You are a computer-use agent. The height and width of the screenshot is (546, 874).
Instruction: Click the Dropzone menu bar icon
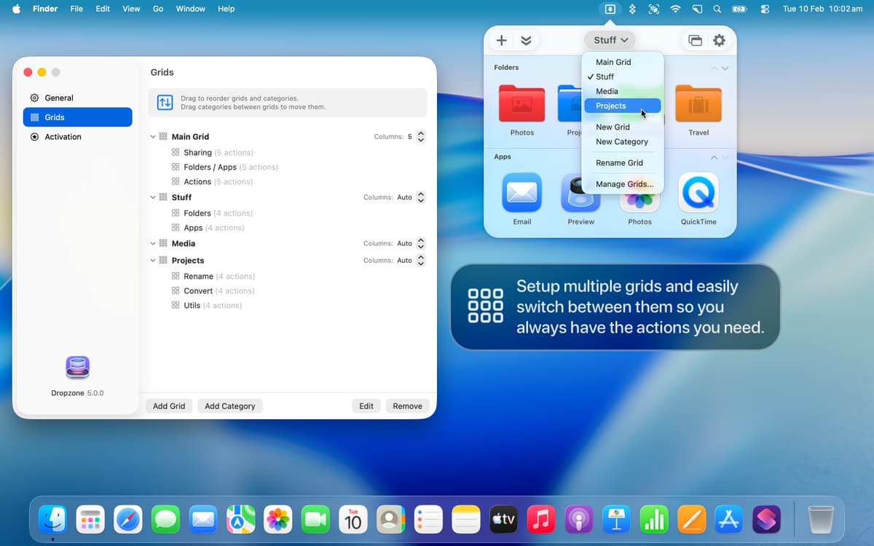(x=610, y=9)
